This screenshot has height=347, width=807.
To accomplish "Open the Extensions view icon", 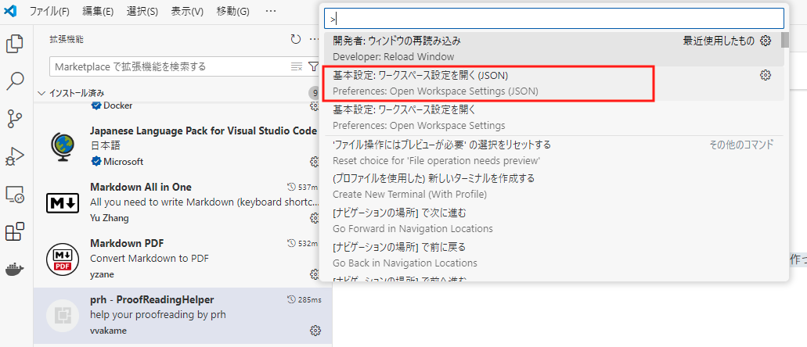I will tap(14, 232).
